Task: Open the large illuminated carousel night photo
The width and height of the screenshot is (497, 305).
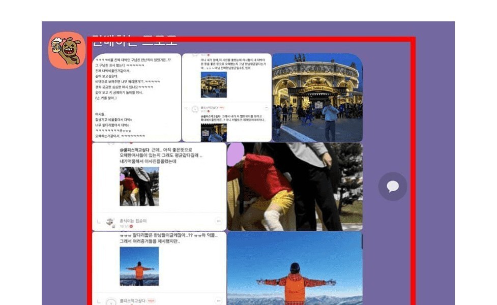Action: pyautogui.click(x=317, y=98)
